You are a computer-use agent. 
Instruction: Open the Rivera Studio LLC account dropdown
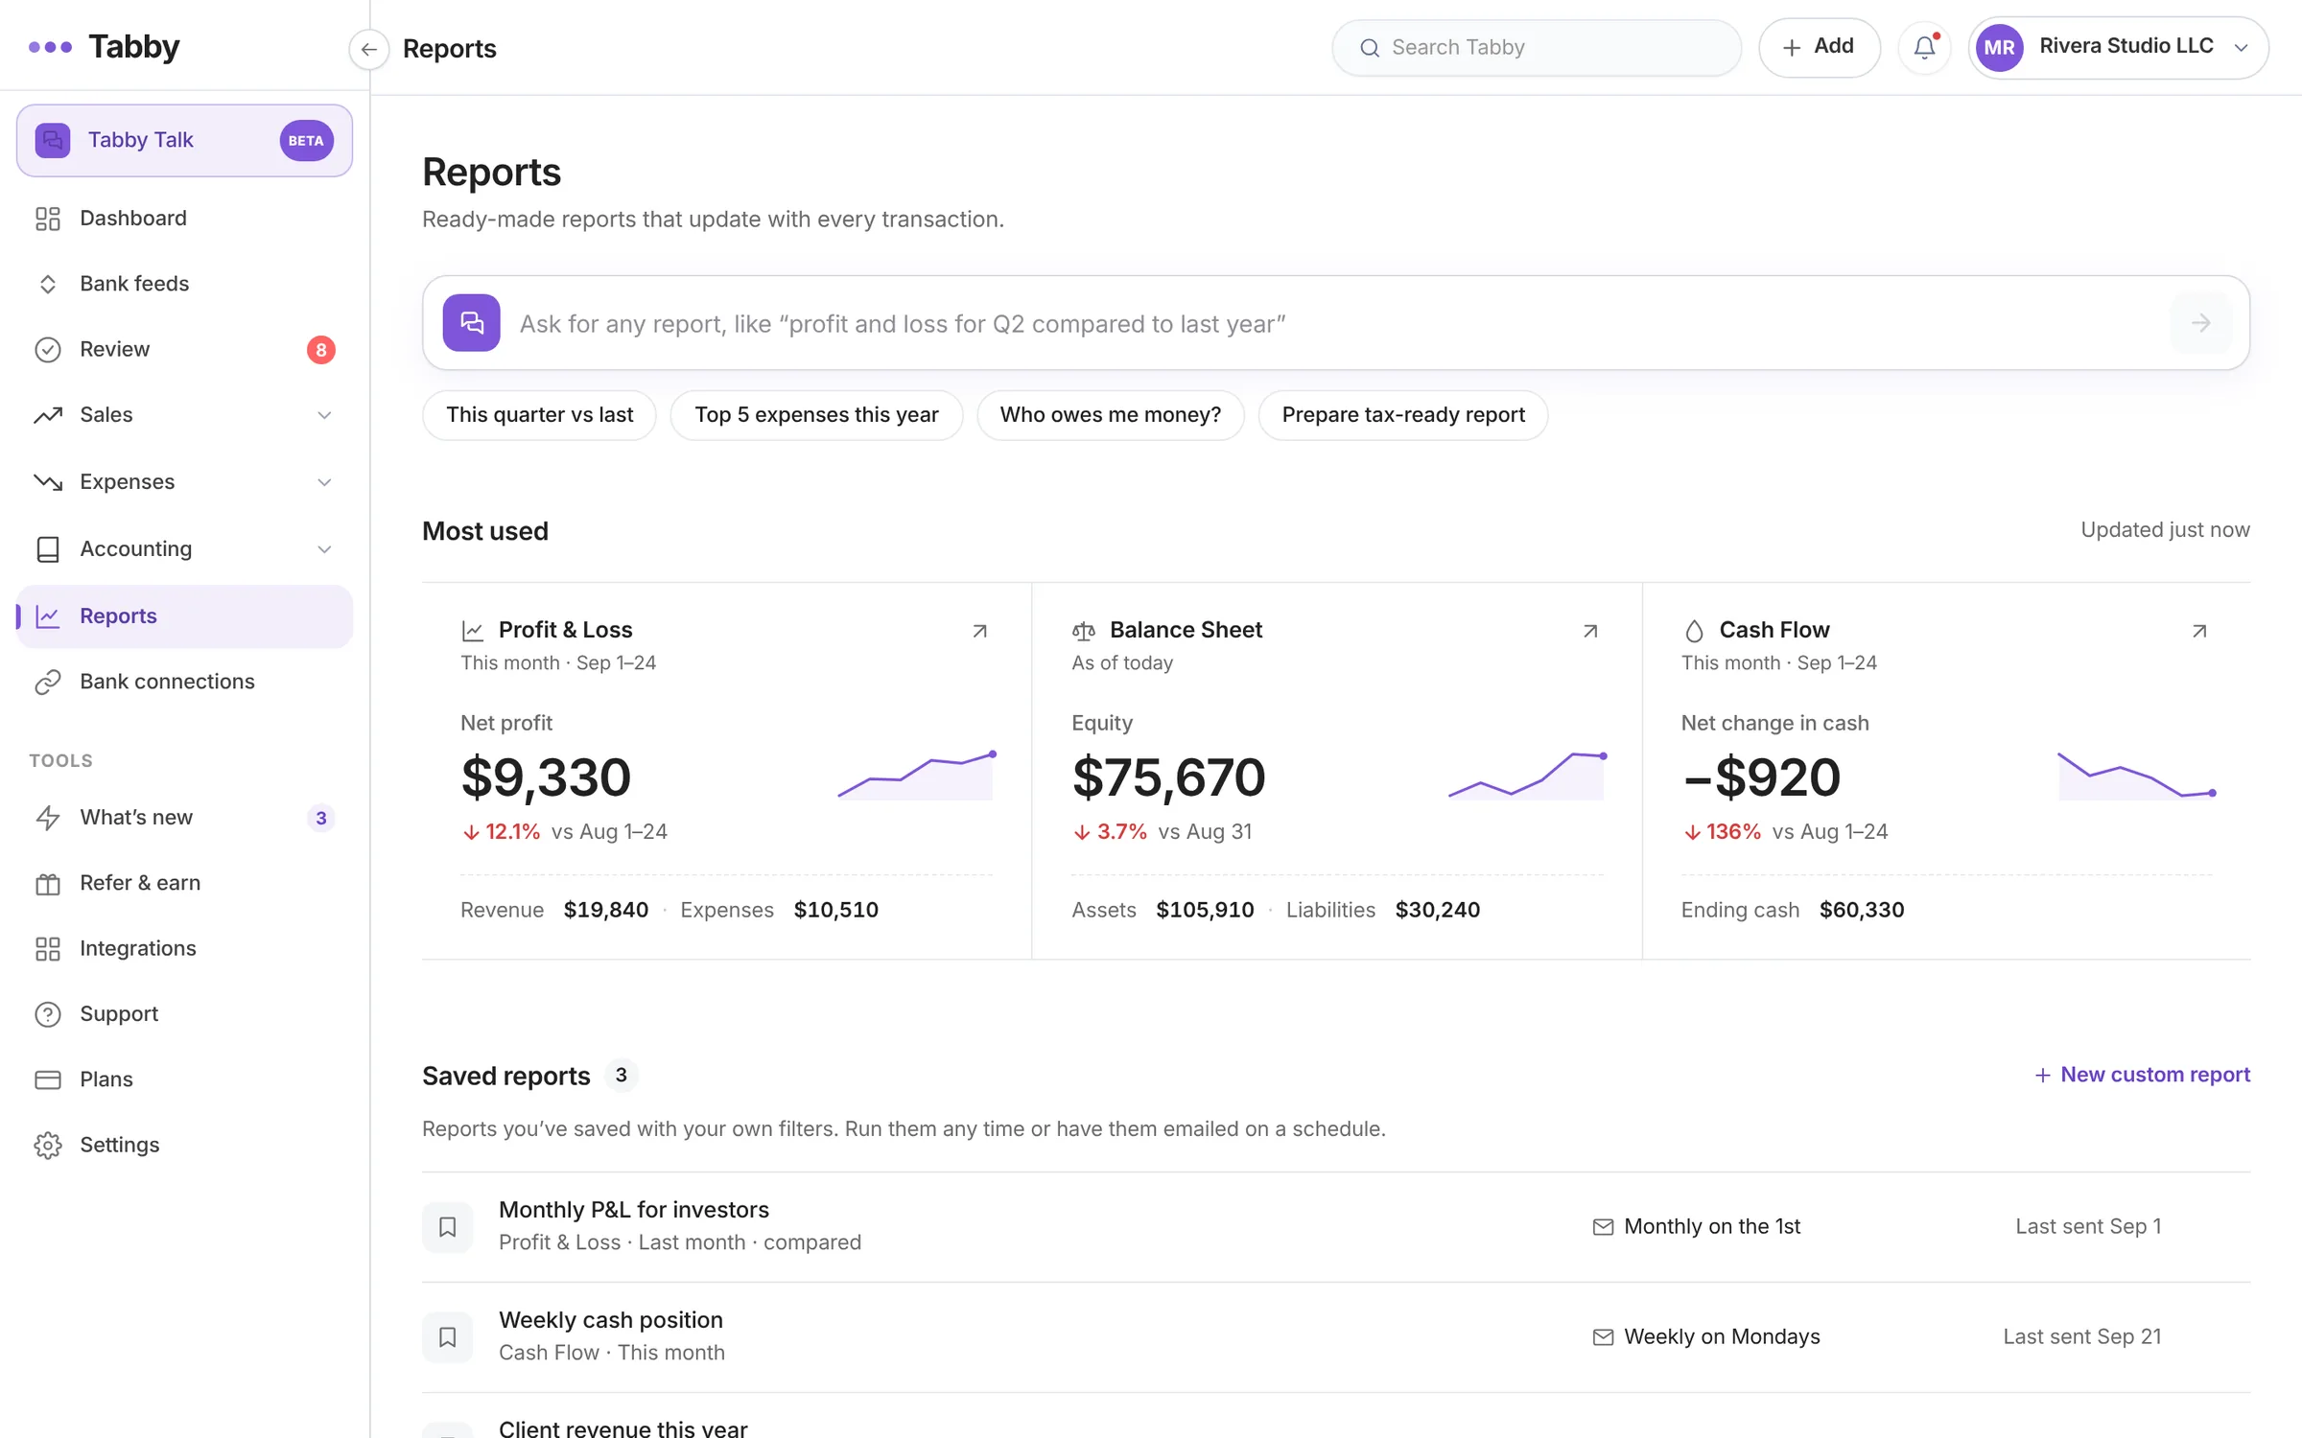[x=2118, y=47]
